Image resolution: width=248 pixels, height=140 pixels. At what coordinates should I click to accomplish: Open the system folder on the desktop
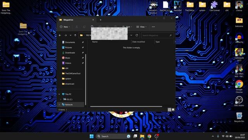(x=202, y=6)
